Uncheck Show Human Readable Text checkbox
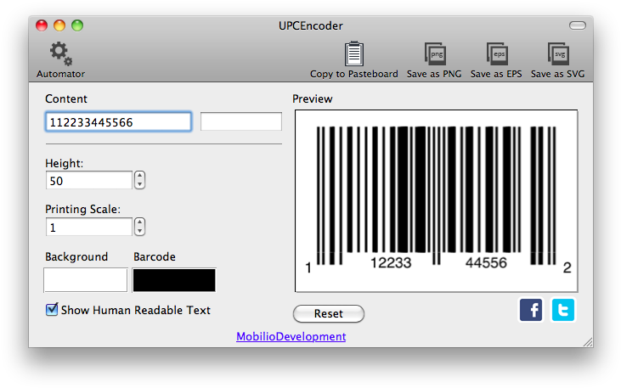The image size is (621, 388). [x=52, y=310]
